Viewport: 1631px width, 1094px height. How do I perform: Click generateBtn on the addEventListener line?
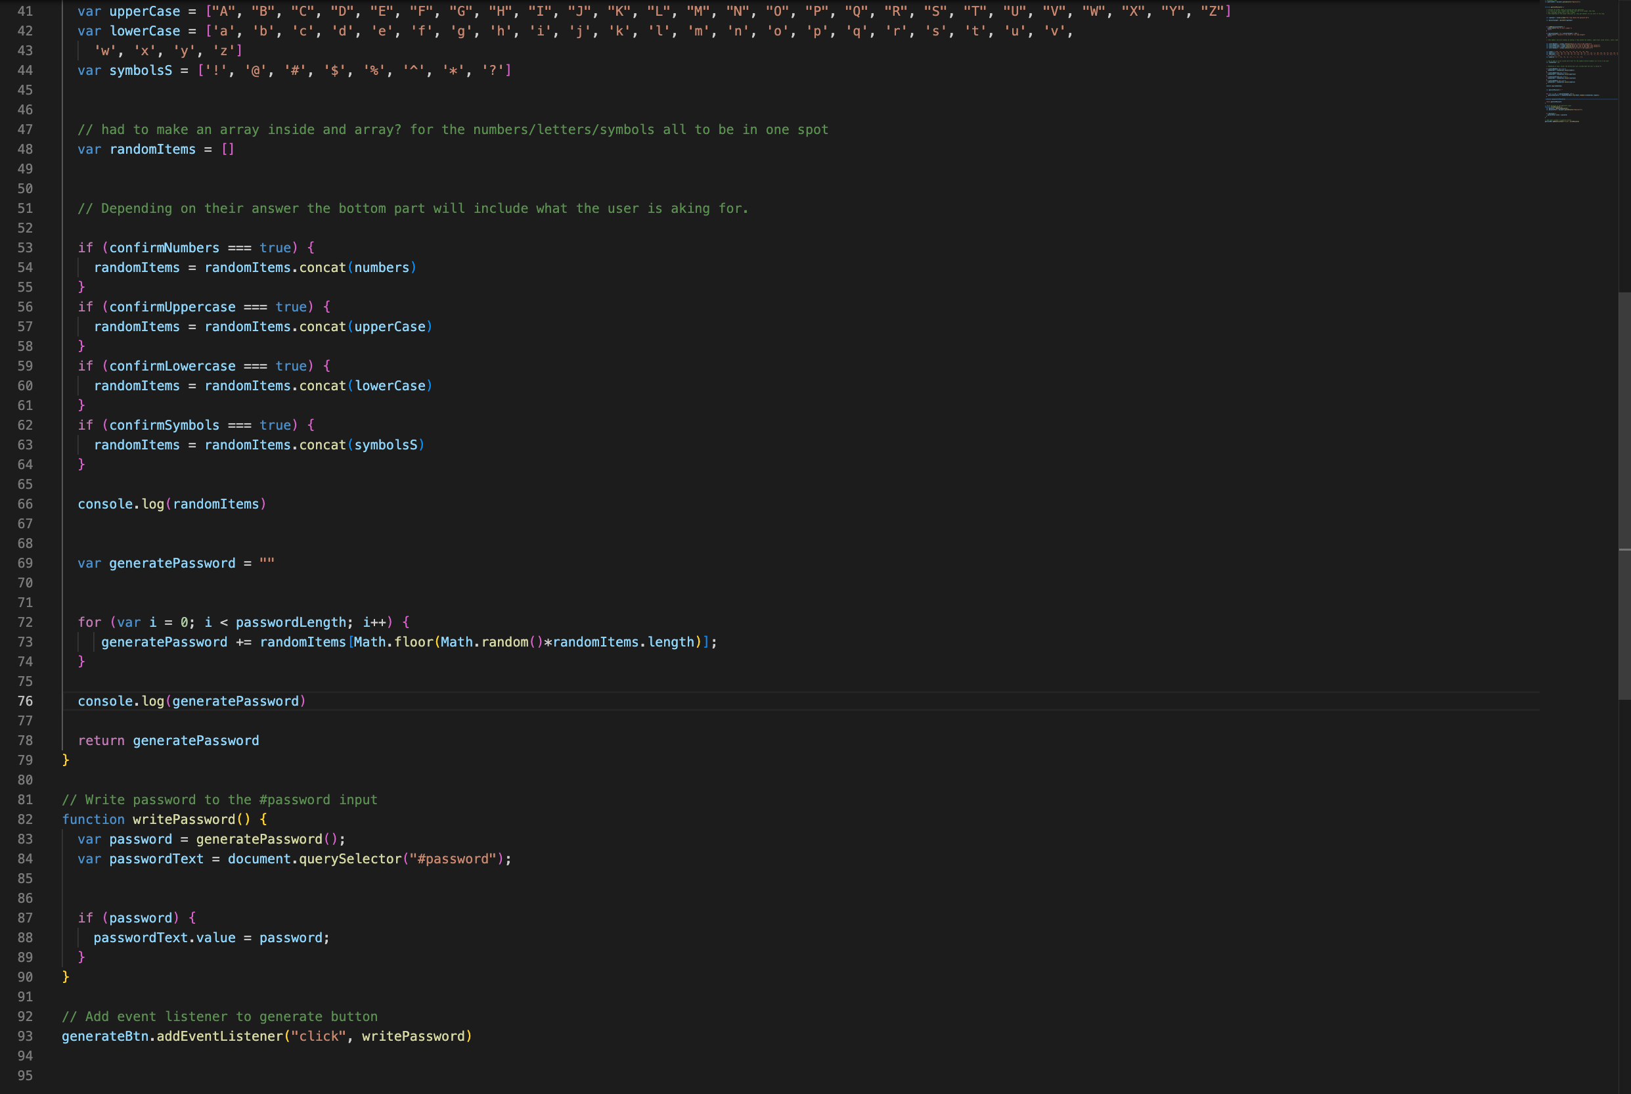coord(104,1036)
